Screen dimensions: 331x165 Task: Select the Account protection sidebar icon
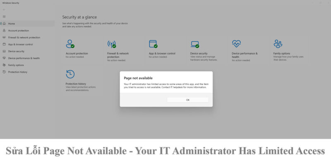tap(4, 31)
